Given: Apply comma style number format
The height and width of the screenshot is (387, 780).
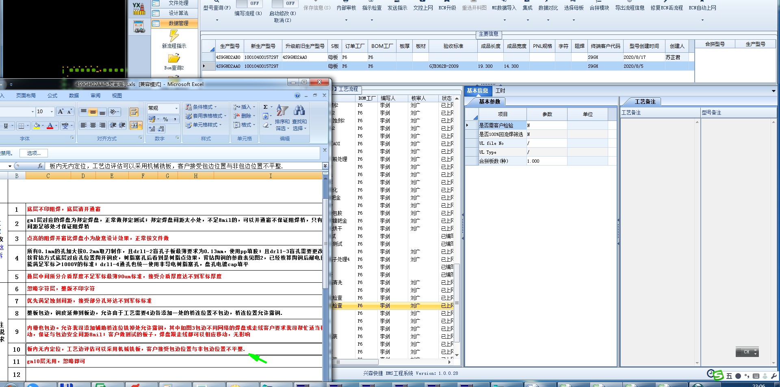Looking at the screenshot, I should tap(175, 119).
